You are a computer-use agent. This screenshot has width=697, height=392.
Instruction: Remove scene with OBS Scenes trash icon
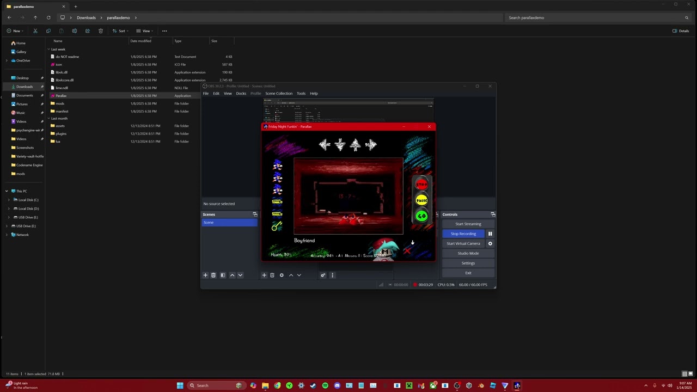pyautogui.click(x=213, y=275)
